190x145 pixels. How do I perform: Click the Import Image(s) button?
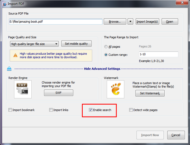coord(147,21)
